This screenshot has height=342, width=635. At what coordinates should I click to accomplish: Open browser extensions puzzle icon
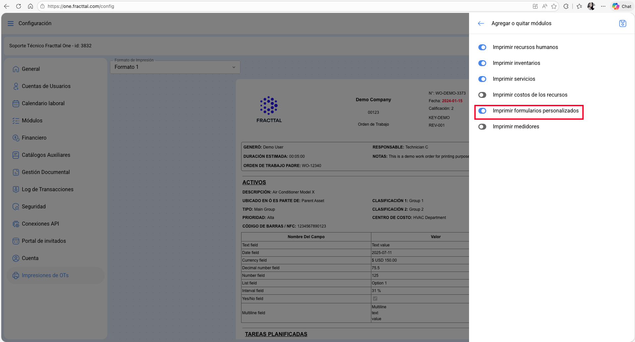[566, 6]
